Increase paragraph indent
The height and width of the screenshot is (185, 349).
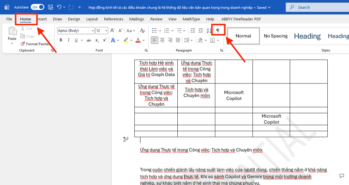(x=201, y=31)
